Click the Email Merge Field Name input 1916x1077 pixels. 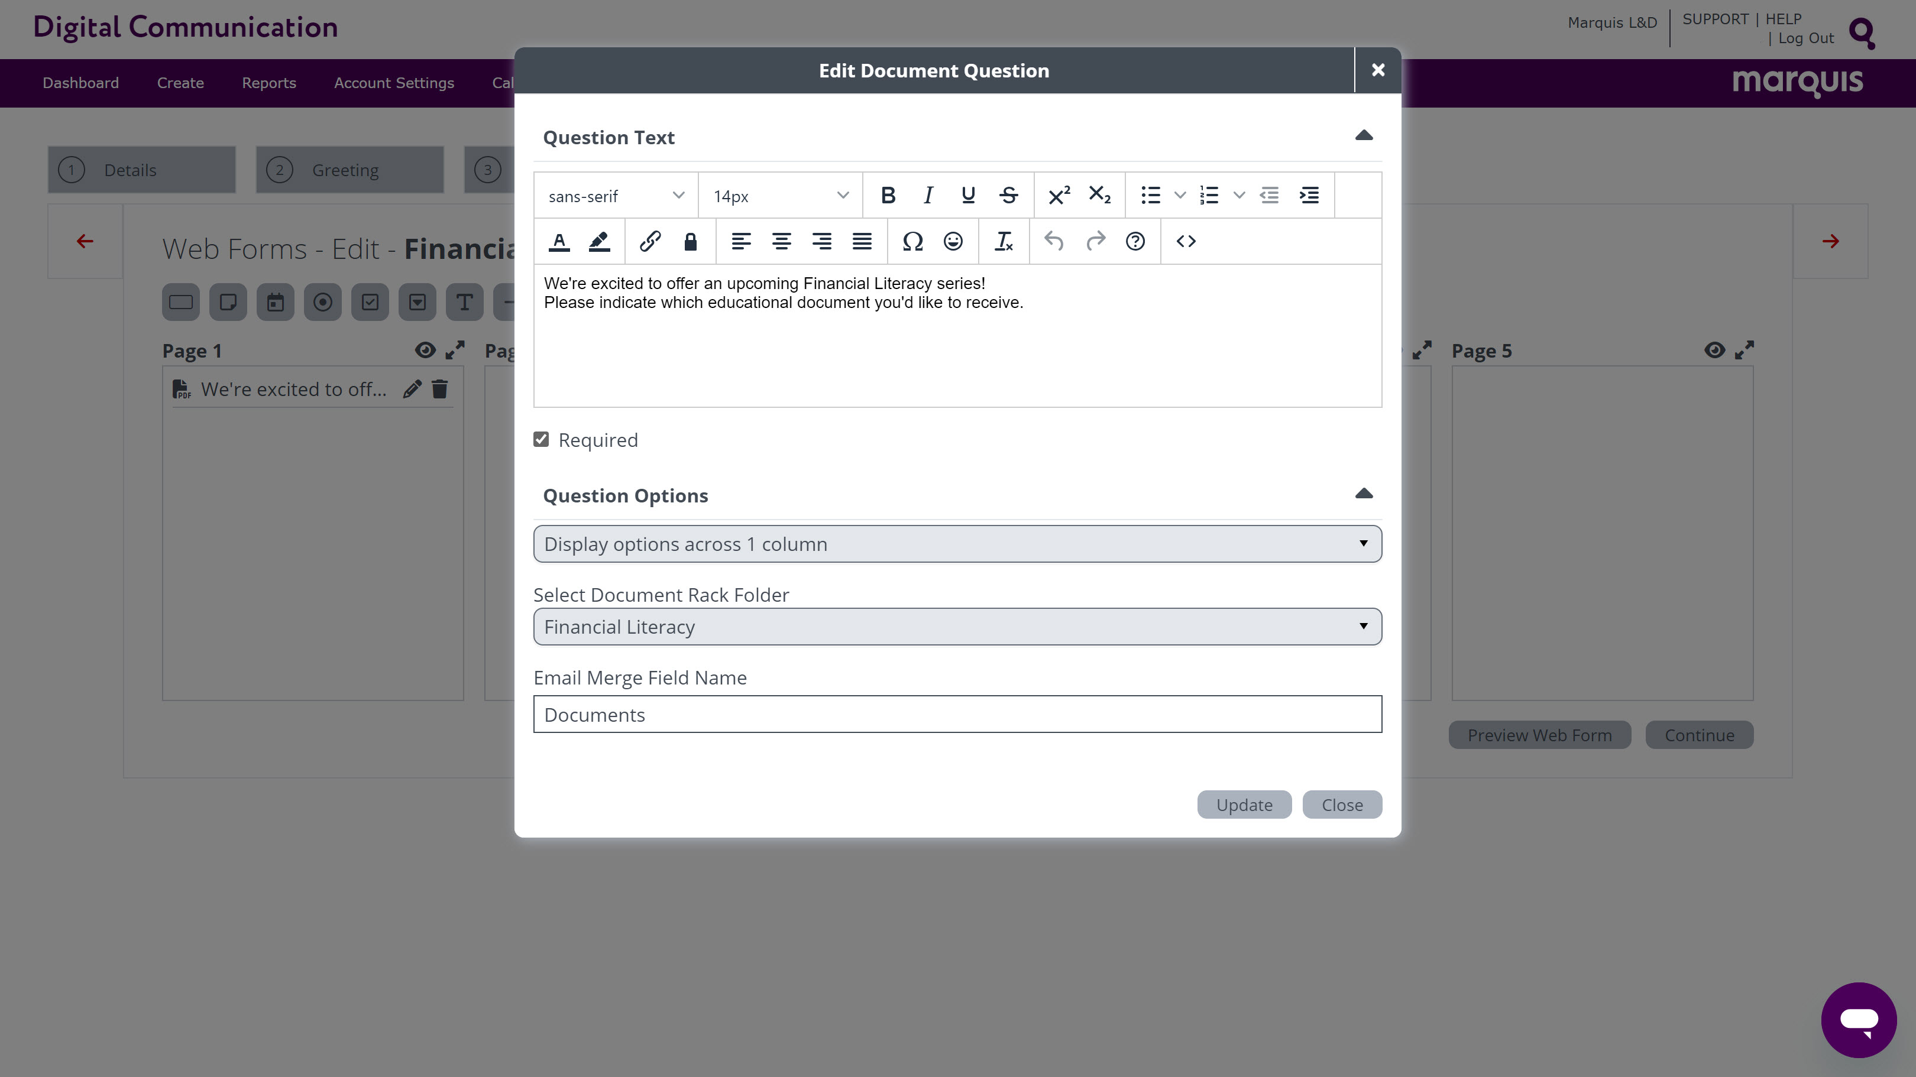point(958,714)
